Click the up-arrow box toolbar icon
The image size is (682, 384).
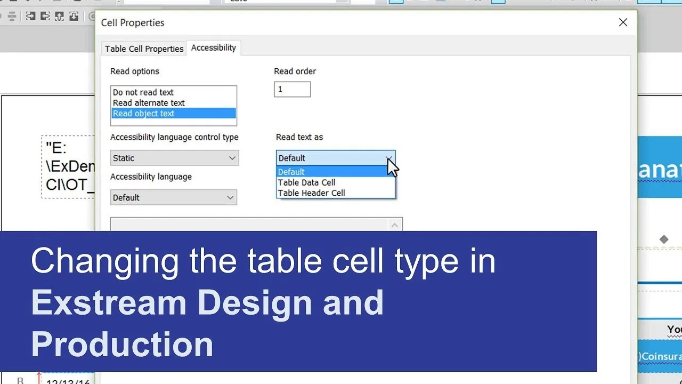pos(59,16)
